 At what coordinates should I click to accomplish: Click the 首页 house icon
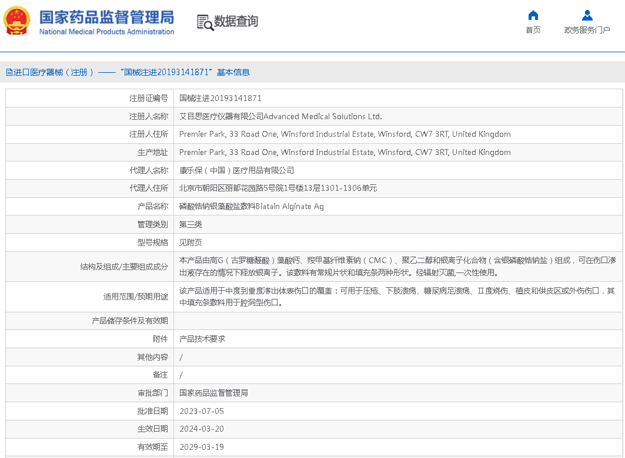pos(533,15)
